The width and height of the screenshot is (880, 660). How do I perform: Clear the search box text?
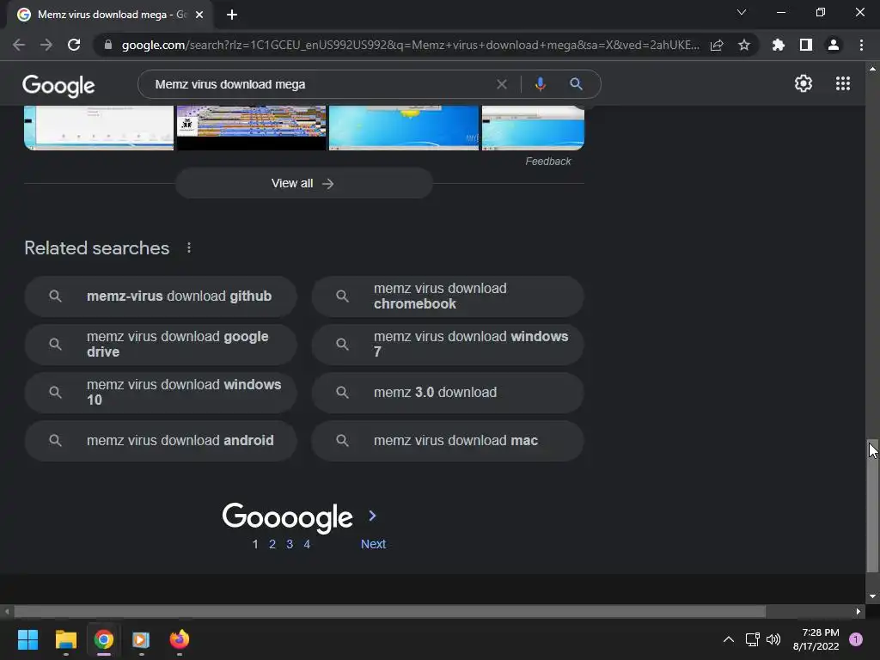point(502,84)
